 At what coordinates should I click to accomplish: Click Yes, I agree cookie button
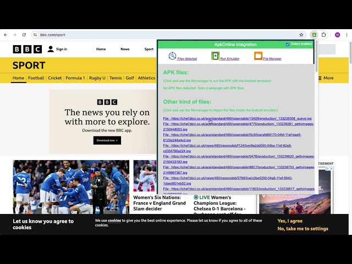[290, 221]
